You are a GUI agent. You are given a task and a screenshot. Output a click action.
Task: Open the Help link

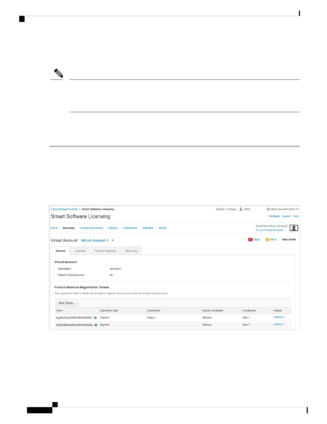click(296, 216)
